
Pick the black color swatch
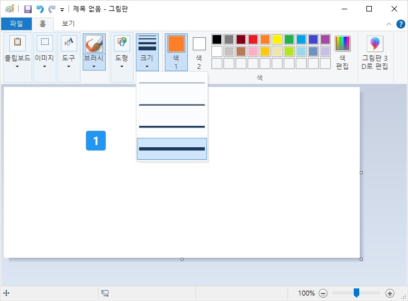click(217, 39)
